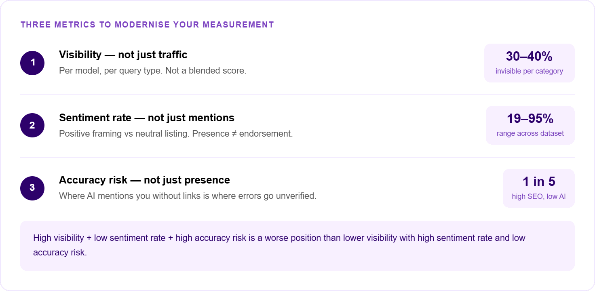Click the 'Presence ≠ endorsement' phrase

tap(243, 133)
